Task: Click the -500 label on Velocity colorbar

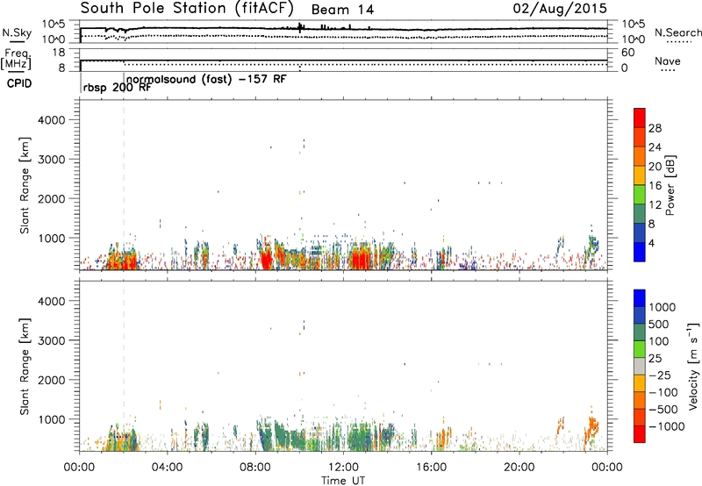Action: click(x=663, y=410)
